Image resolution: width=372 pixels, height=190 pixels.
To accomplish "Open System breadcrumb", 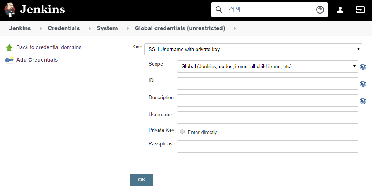I will (x=107, y=28).
